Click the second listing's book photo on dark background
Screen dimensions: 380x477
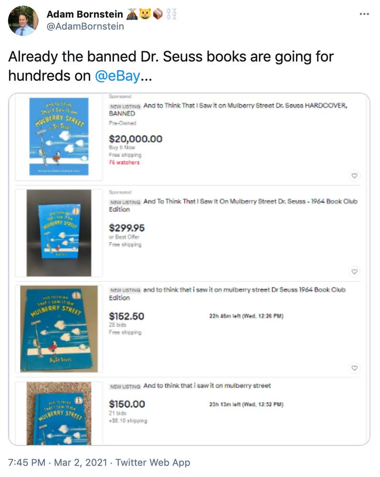coord(59,233)
